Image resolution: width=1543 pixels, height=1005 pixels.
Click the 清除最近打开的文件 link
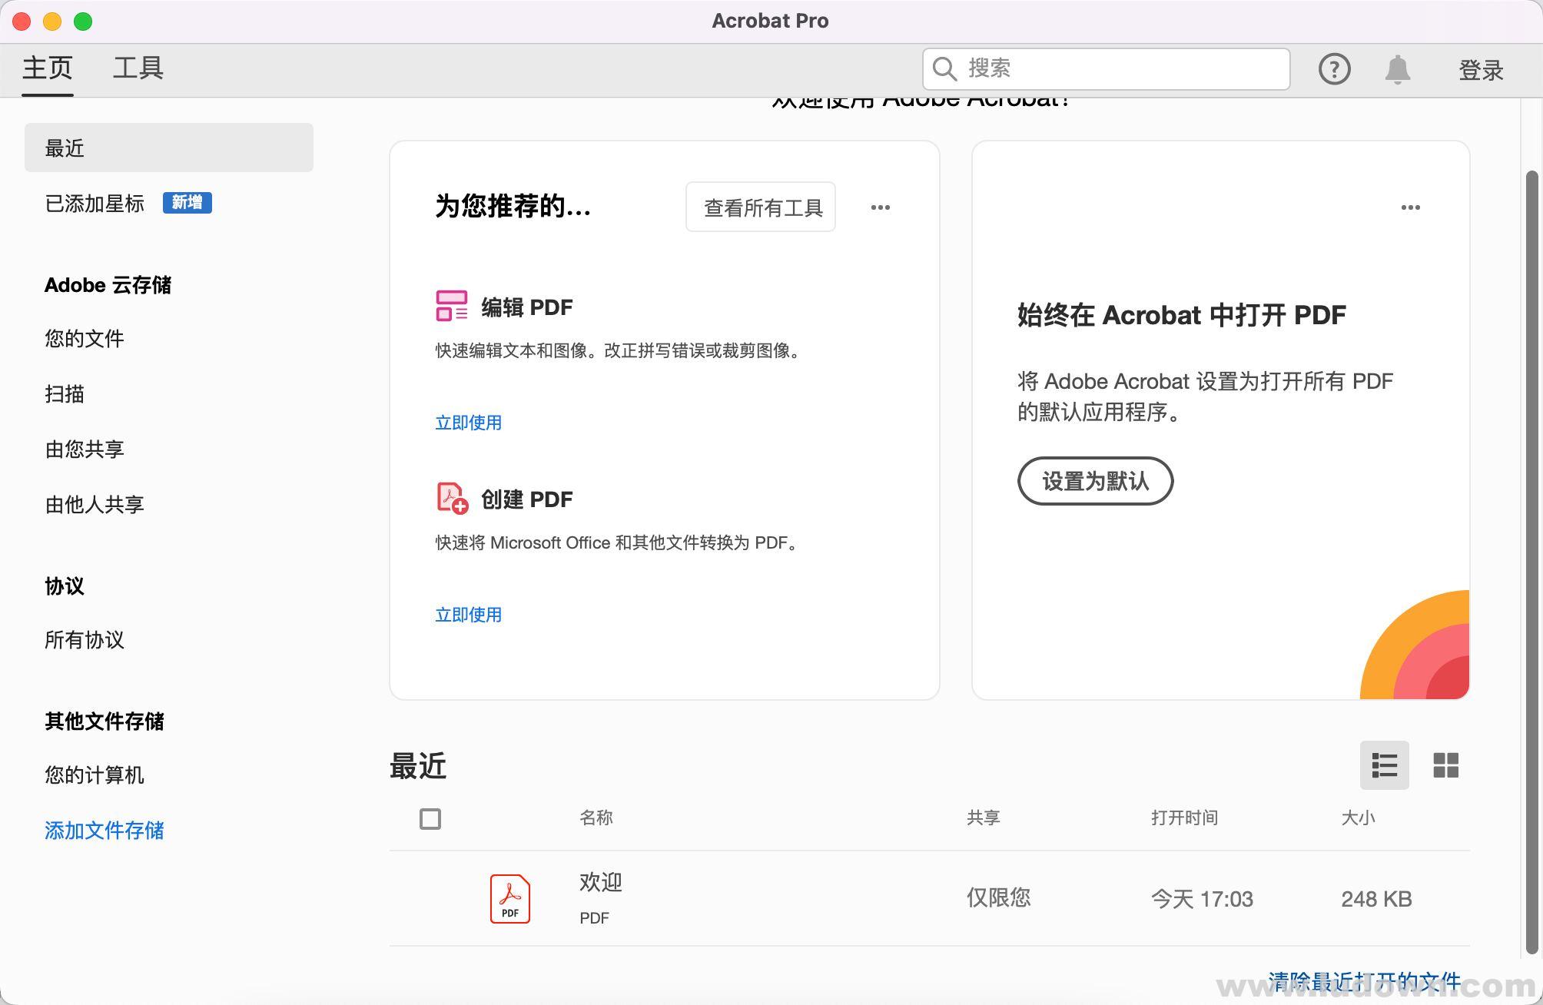(1365, 981)
